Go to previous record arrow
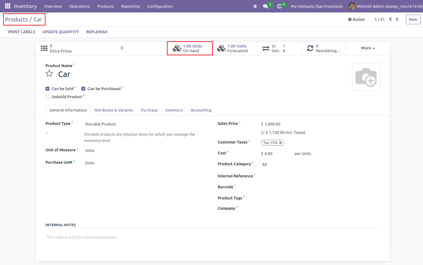The image size is (423, 265). point(390,19)
